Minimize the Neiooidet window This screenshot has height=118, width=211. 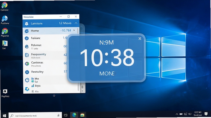(61, 17)
